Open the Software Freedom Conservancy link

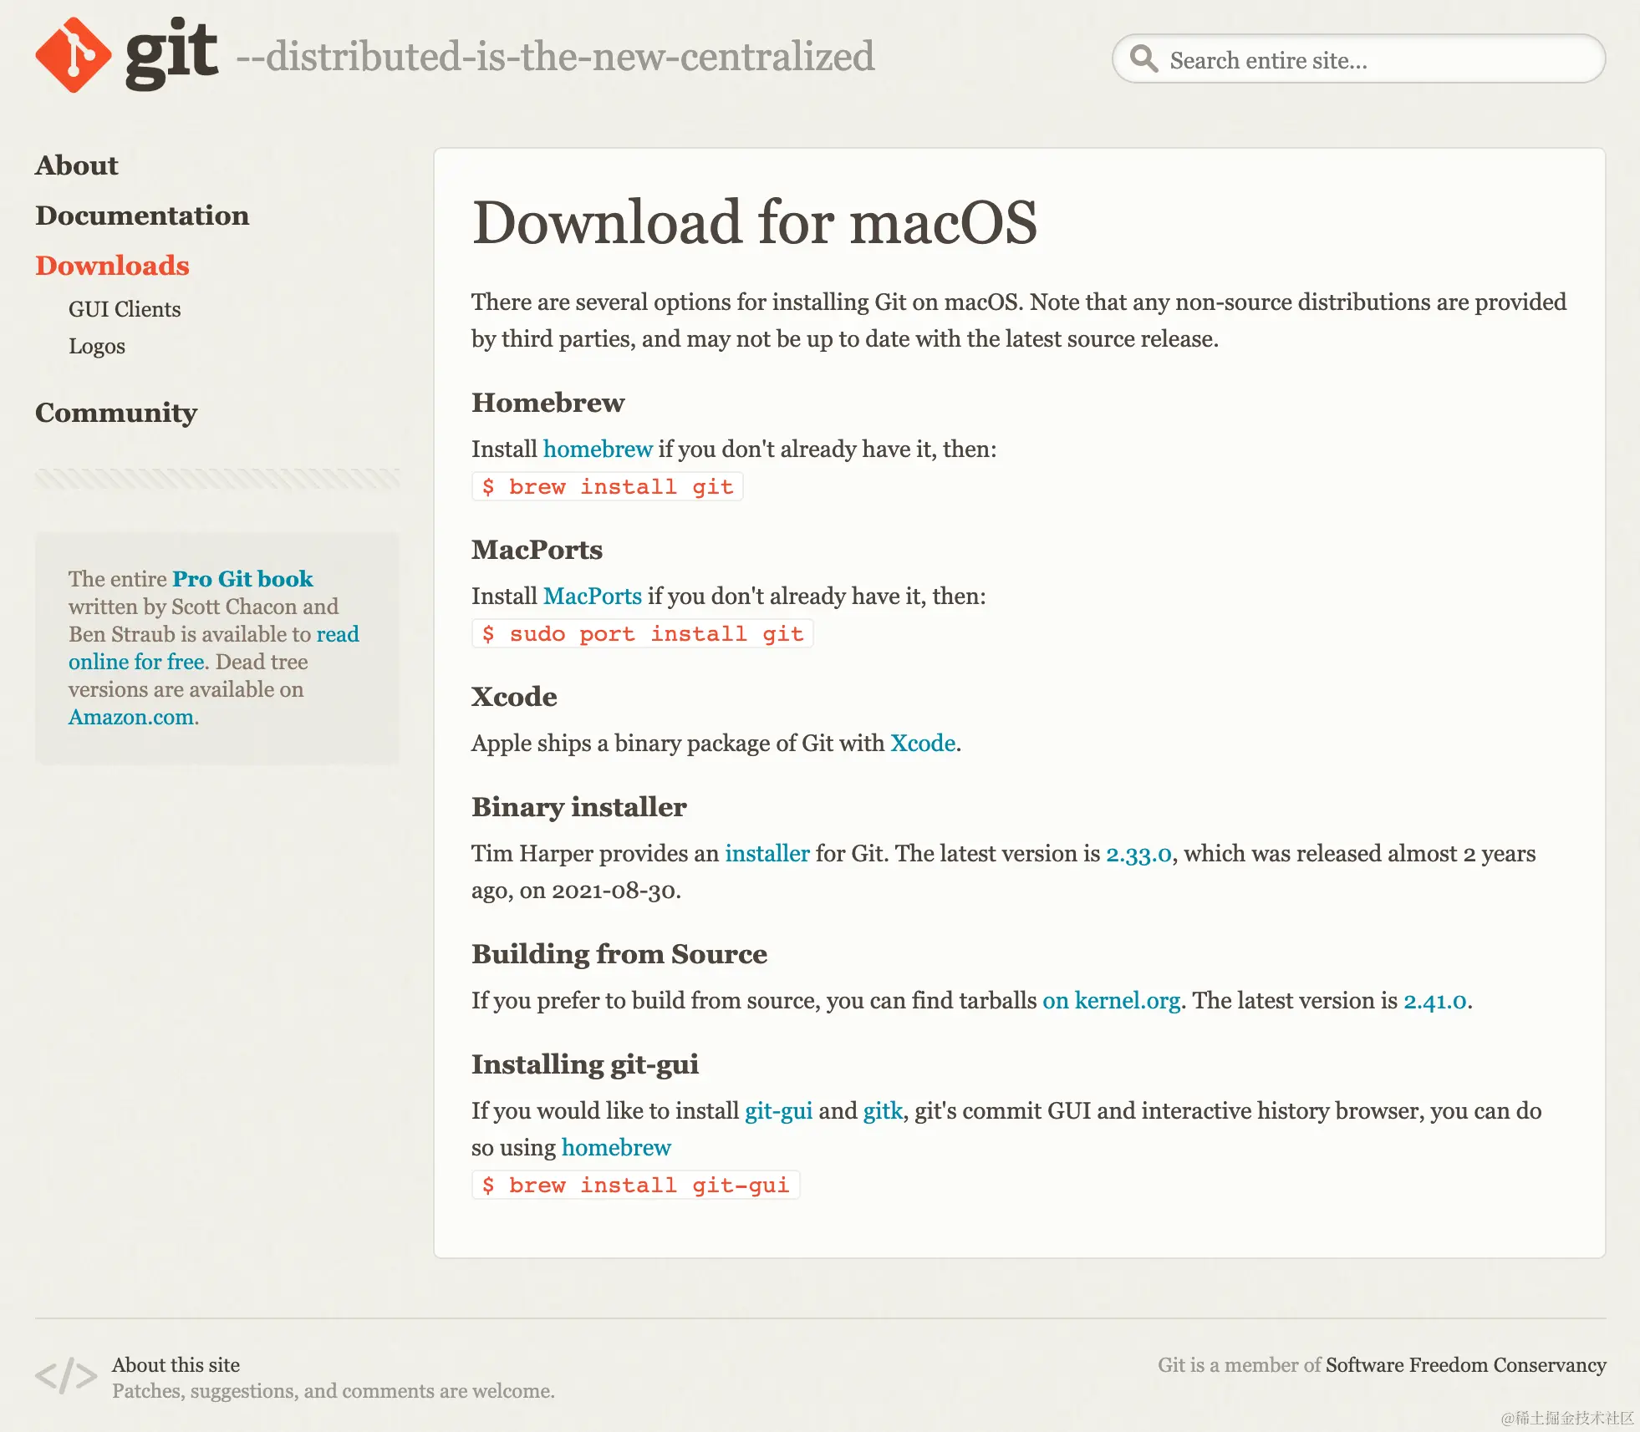pos(1465,1365)
